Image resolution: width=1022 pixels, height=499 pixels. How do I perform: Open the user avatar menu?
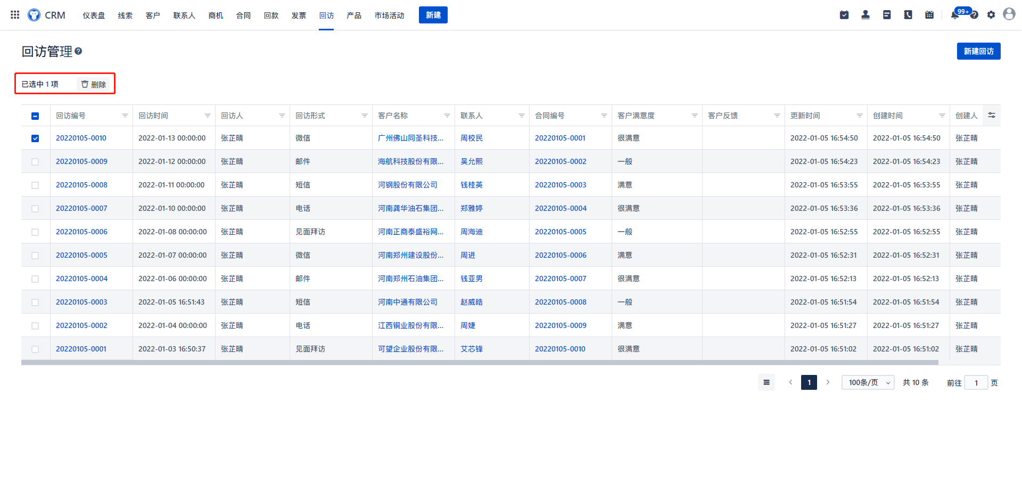[x=1009, y=14]
